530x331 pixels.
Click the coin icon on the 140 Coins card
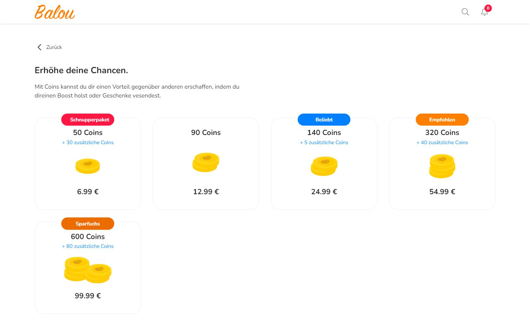pos(324,166)
